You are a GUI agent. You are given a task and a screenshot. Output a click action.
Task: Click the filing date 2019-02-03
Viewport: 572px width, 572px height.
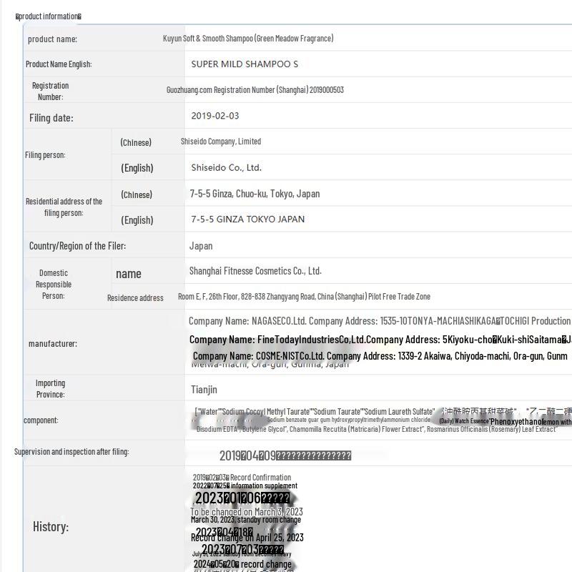[x=215, y=116]
